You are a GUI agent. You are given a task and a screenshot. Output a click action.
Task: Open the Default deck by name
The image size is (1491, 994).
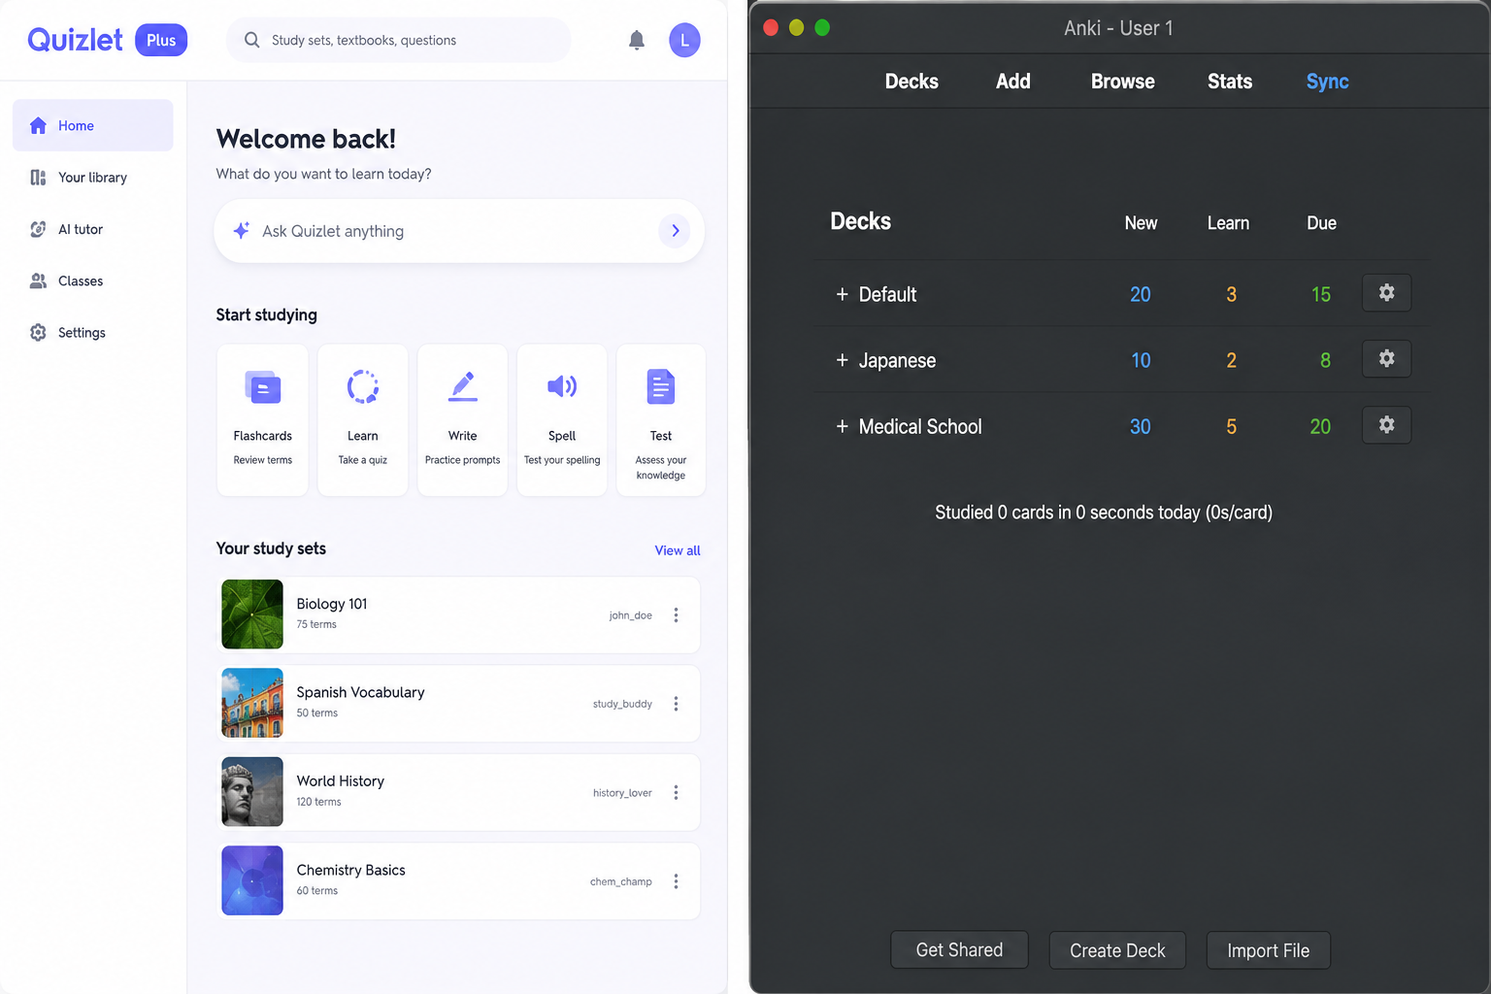(887, 294)
